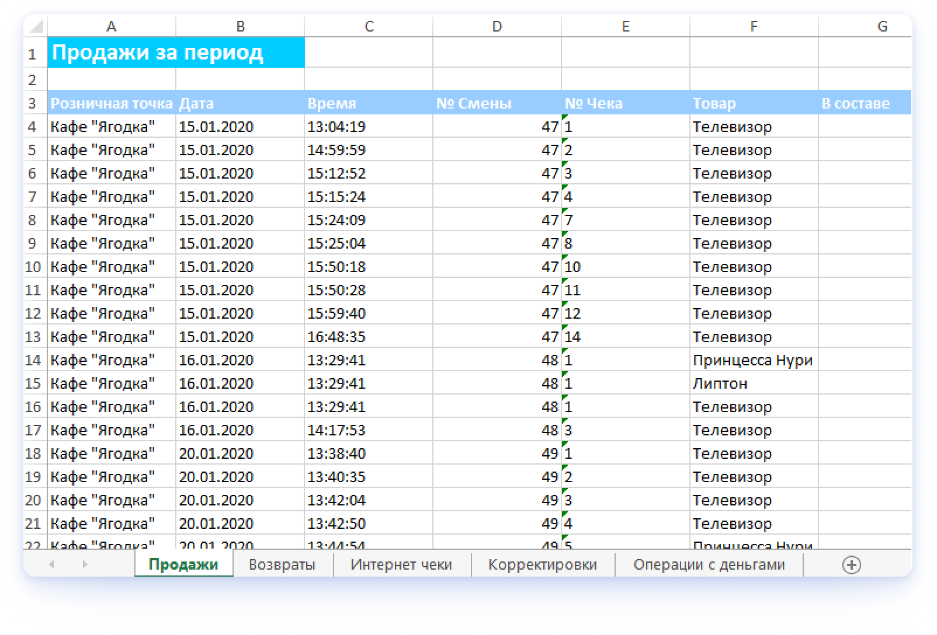Select the time cell 13:40:35
The image size is (937, 635).
click(369, 476)
